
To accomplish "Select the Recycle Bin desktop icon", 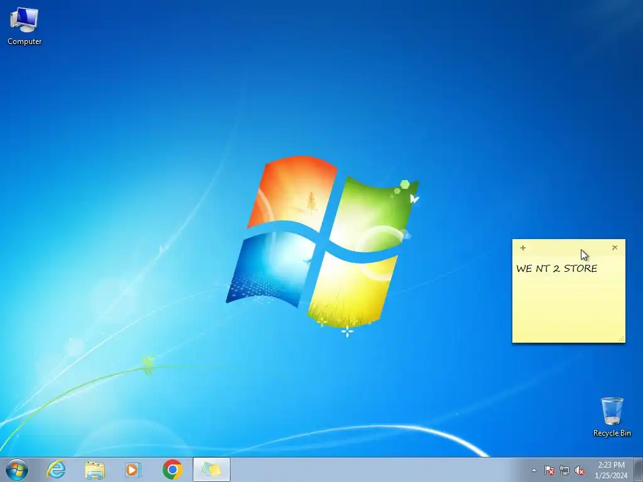I will [612, 417].
